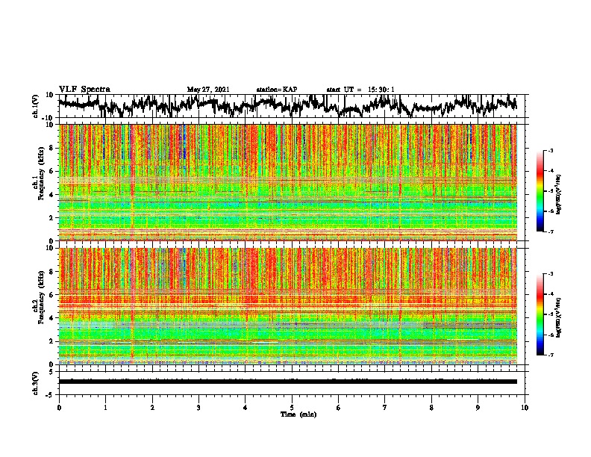Click the "8" kHz tick on ch.1 frequency axis
Image resolution: width=591 pixels, height=457 pixels.
pyautogui.click(x=51, y=148)
